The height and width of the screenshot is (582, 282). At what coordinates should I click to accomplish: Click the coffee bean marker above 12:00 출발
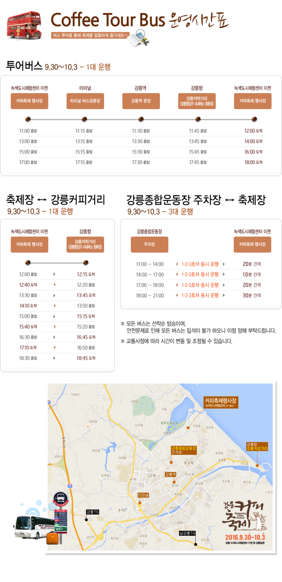[27, 263]
